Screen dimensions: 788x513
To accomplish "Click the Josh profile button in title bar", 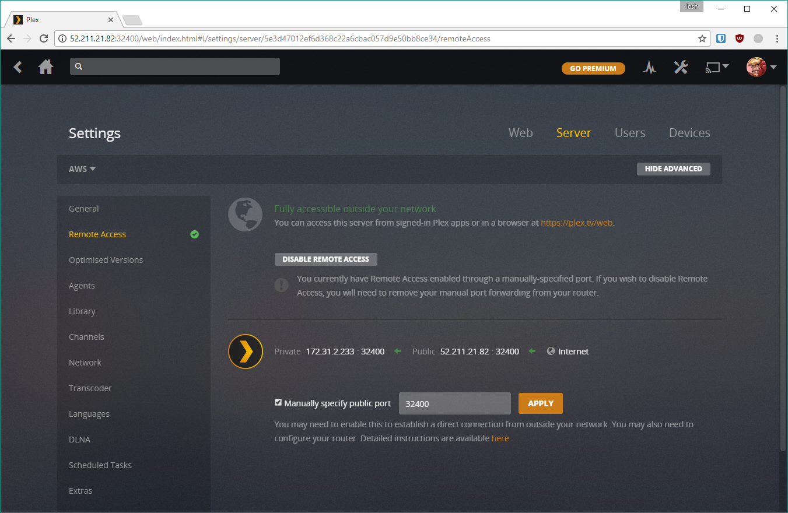I will pyautogui.click(x=692, y=7).
